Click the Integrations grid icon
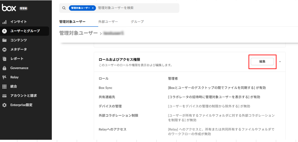This screenshot has width=298, height=142. click(4, 86)
